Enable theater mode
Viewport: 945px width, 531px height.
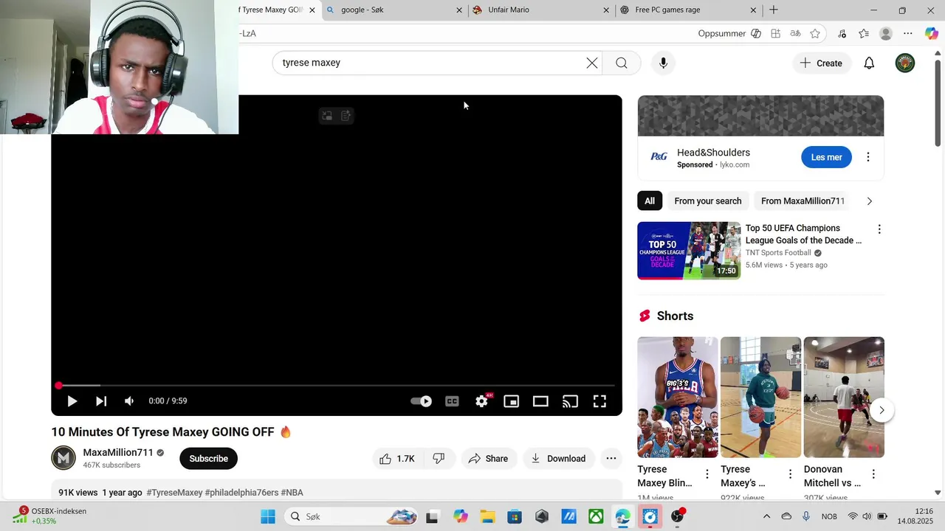540,401
